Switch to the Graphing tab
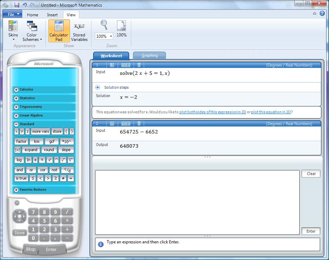Image resolution: width=329 pixels, height=260 pixels. (x=149, y=55)
